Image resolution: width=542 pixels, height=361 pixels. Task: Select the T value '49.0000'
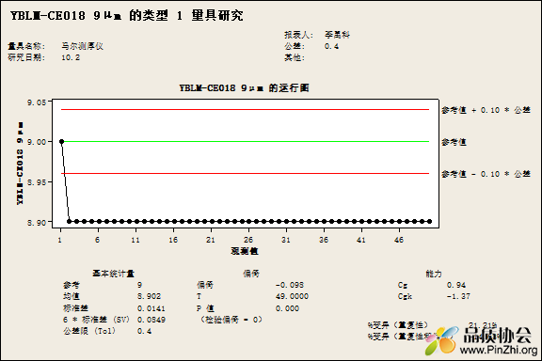(292, 296)
